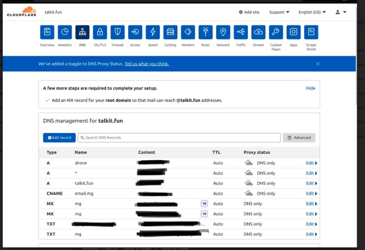Image resolution: width=365 pixels, height=250 pixels.
Task: Expand Edit for the drone record
Action: [312, 163]
